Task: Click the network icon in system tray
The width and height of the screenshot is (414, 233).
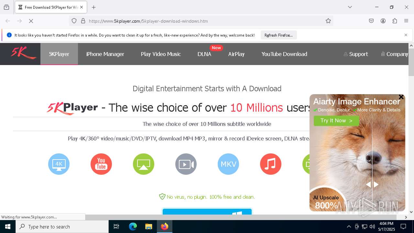Action: point(365,227)
